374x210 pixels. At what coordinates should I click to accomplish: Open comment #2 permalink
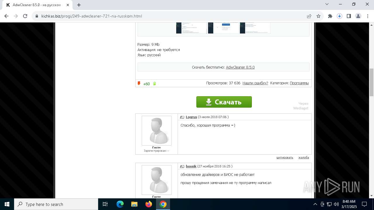pos(182,166)
